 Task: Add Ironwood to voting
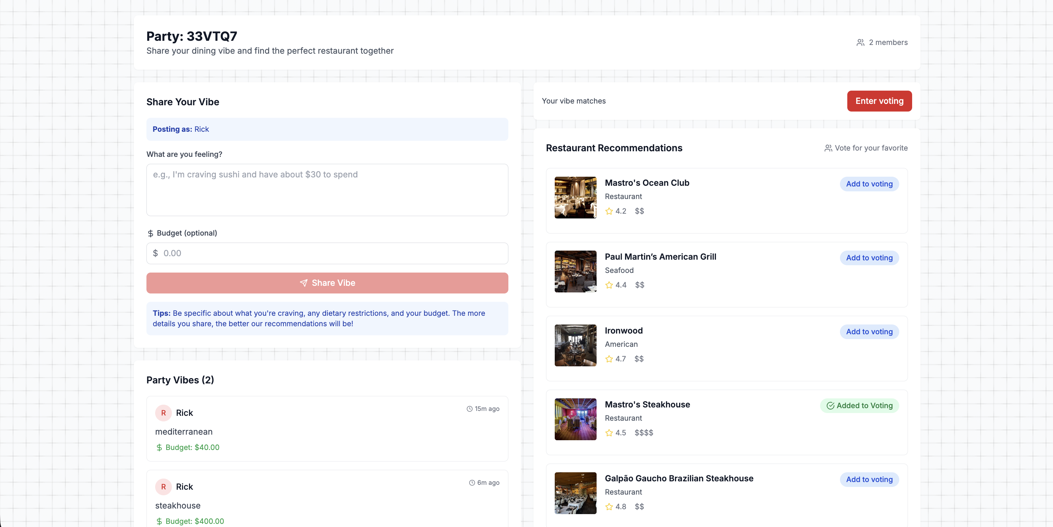coord(869,332)
